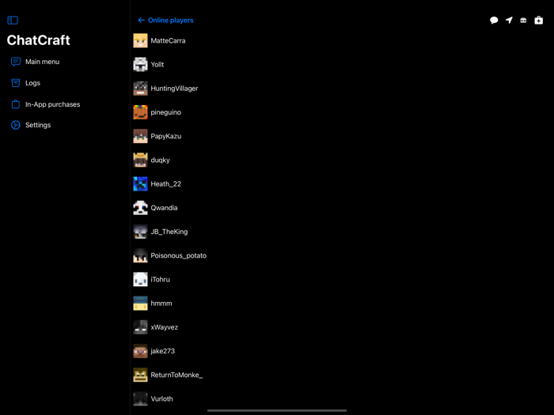Select player name ReturnToMonke_
The width and height of the screenshot is (554, 415).
(176, 375)
